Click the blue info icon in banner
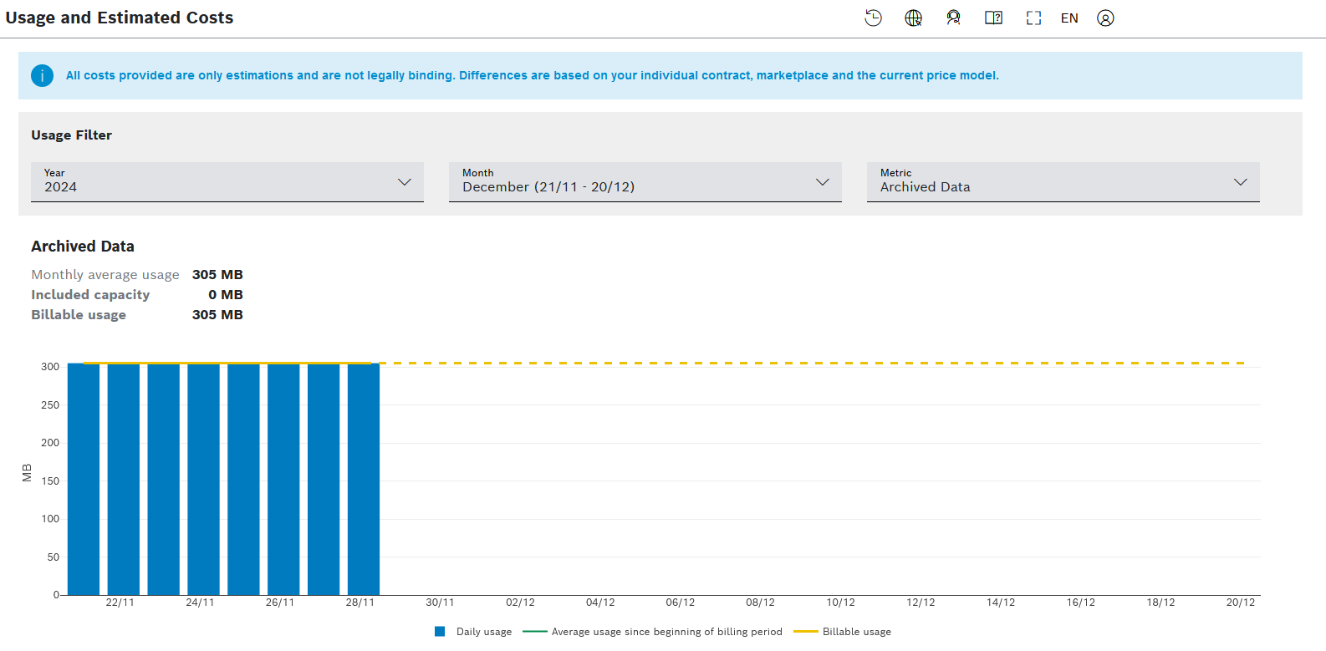This screenshot has width=1326, height=651. (x=42, y=75)
